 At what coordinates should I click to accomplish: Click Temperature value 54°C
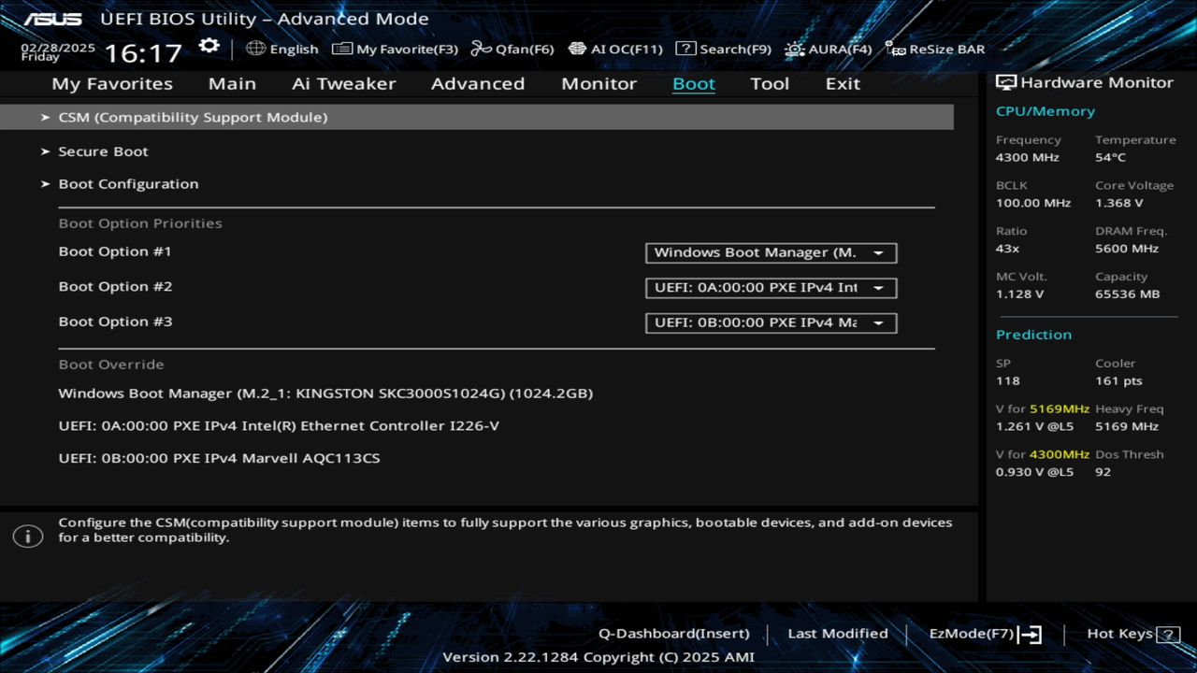(x=1111, y=157)
